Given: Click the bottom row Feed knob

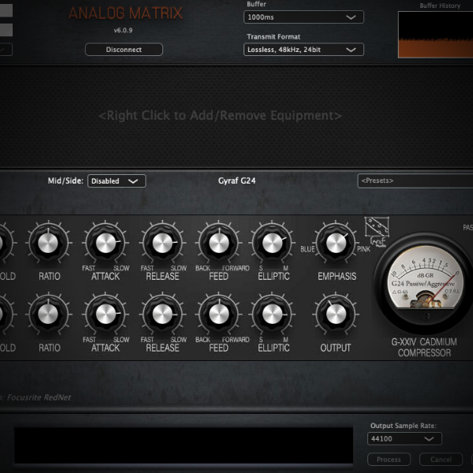Looking at the screenshot, I should click(218, 314).
